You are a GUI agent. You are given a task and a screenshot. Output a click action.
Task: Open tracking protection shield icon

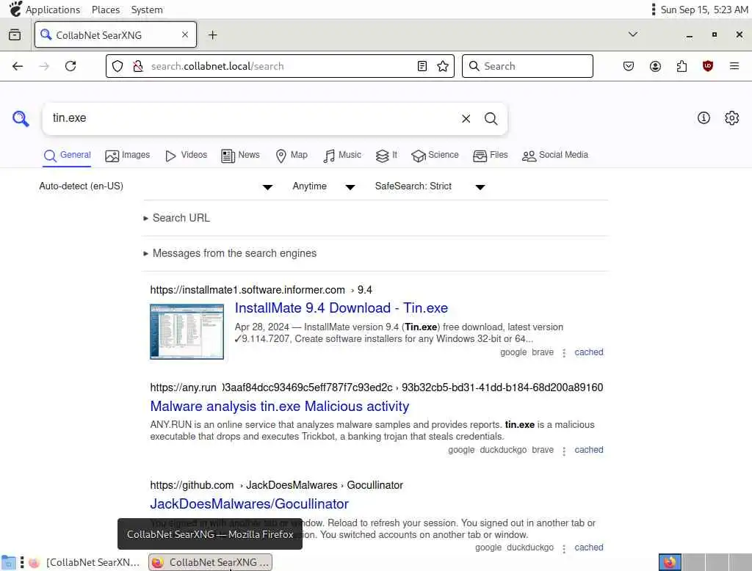tap(117, 66)
